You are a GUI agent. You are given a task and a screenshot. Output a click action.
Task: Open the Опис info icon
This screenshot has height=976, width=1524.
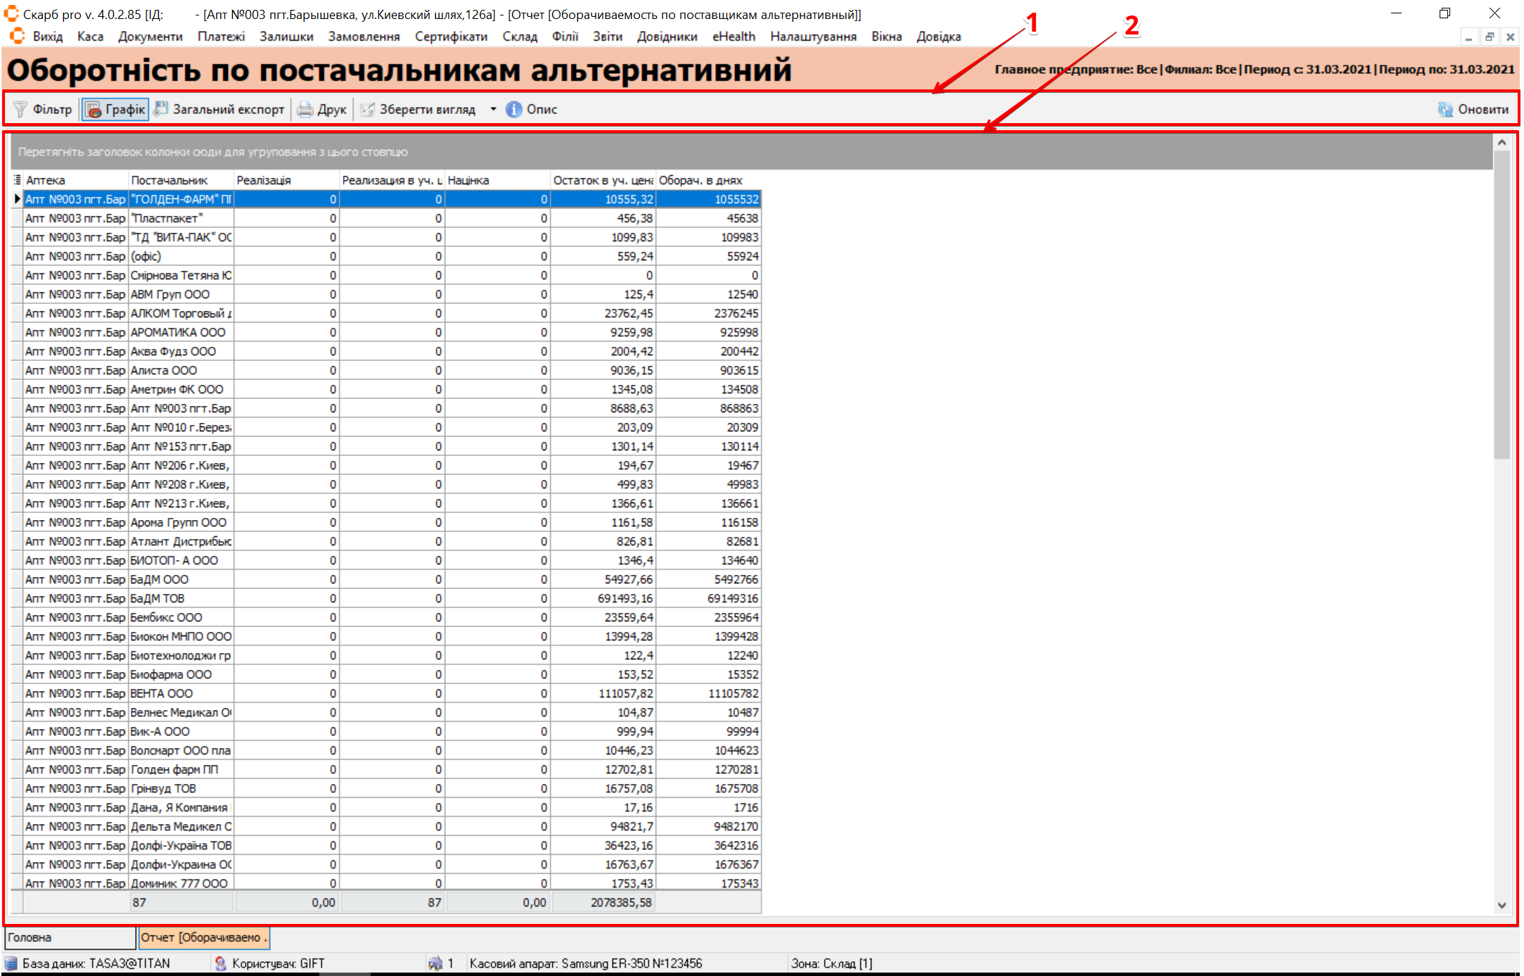tap(514, 110)
